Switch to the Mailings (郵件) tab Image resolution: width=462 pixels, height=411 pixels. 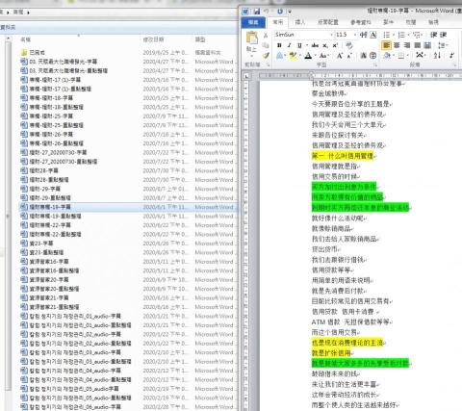[x=388, y=22]
